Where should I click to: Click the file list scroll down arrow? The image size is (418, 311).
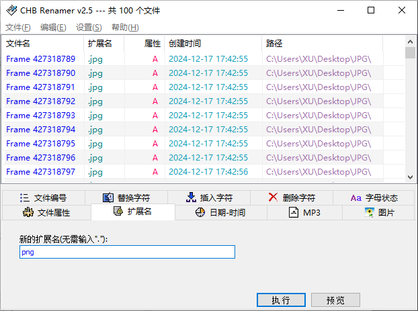pos(410,177)
